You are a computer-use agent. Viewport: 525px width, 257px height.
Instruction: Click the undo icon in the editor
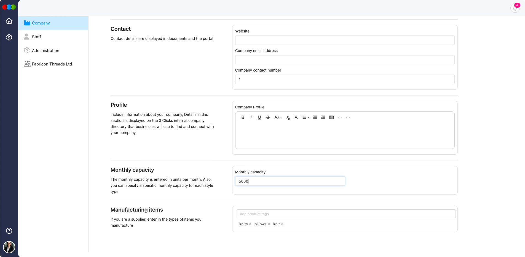[x=339, y=117]
